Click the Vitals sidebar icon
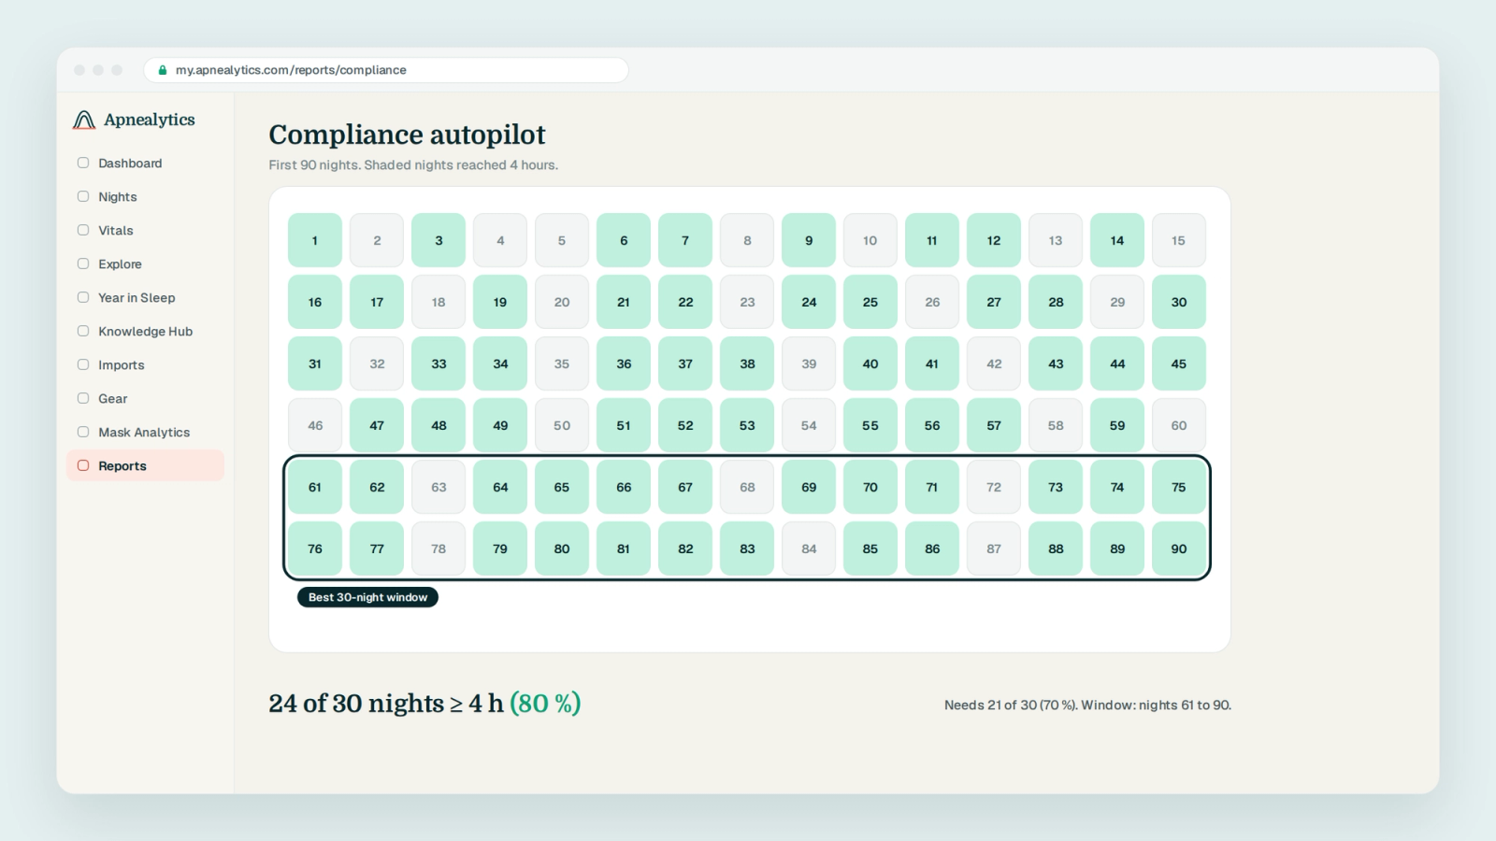Screen dimensions: 1496x841 click(83, 230)
